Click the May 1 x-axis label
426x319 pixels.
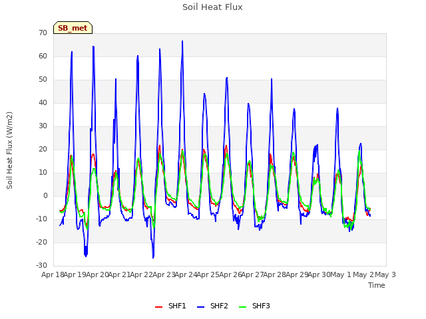click(x=340, y=274)
